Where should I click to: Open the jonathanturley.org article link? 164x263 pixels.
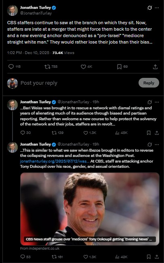tap(55, 161)
